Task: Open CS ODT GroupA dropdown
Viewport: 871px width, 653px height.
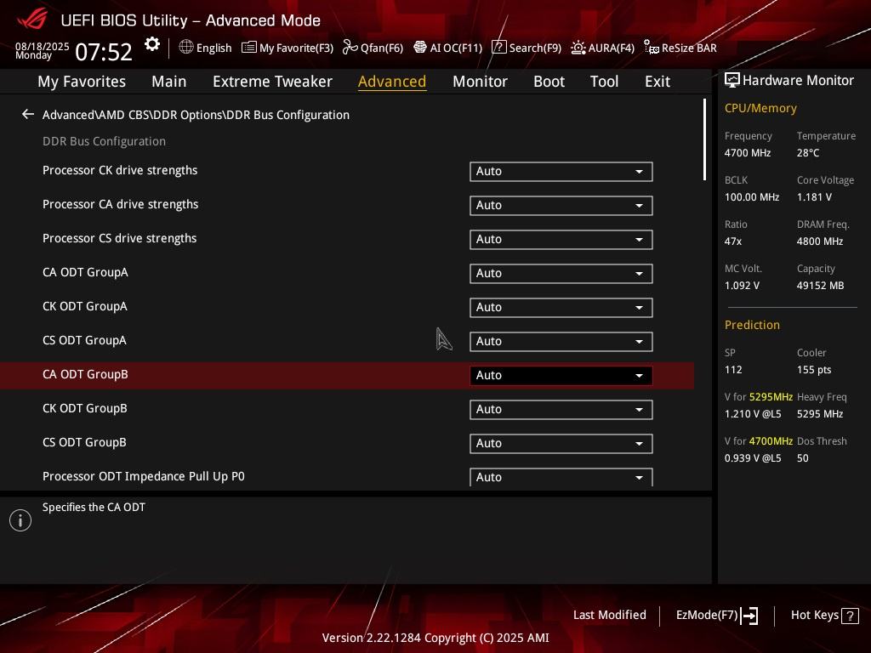Action: click(x=561, y=341)
